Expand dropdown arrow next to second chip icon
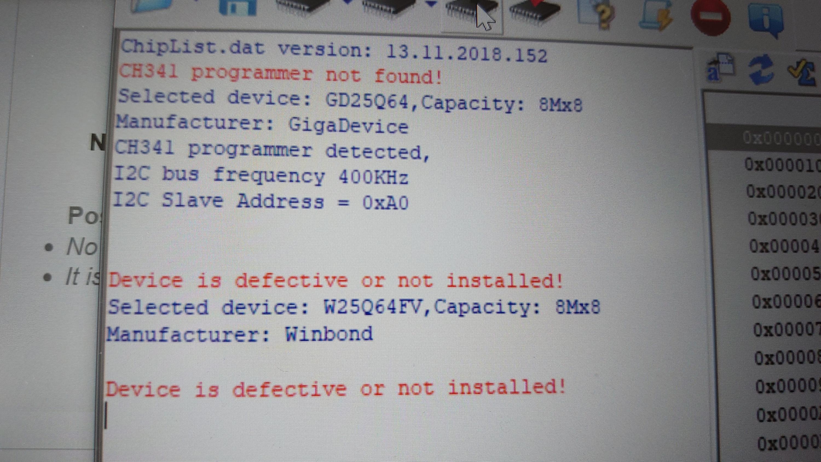This screenshot has height=462, width=821. [432, 3]
